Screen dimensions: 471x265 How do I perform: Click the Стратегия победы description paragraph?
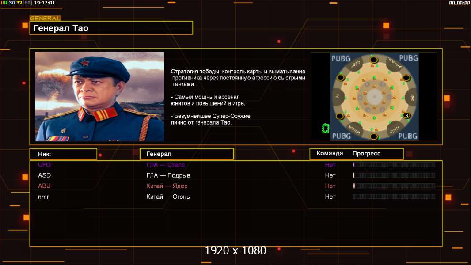click(x=238, y=78)
